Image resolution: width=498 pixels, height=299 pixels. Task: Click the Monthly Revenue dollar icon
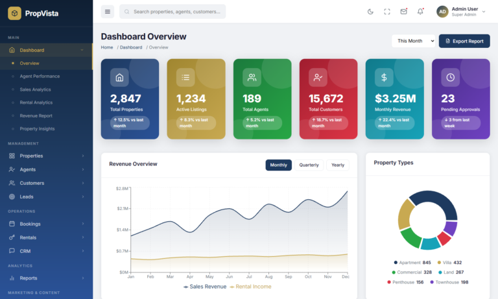(x=384, y=77)
